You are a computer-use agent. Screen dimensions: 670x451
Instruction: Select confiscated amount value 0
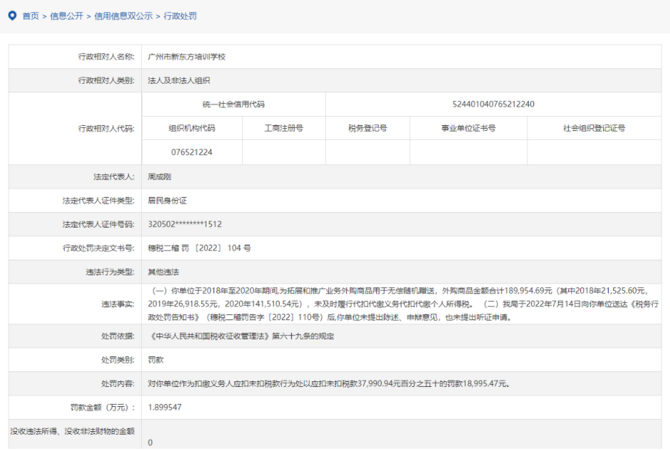coord(150,443)
